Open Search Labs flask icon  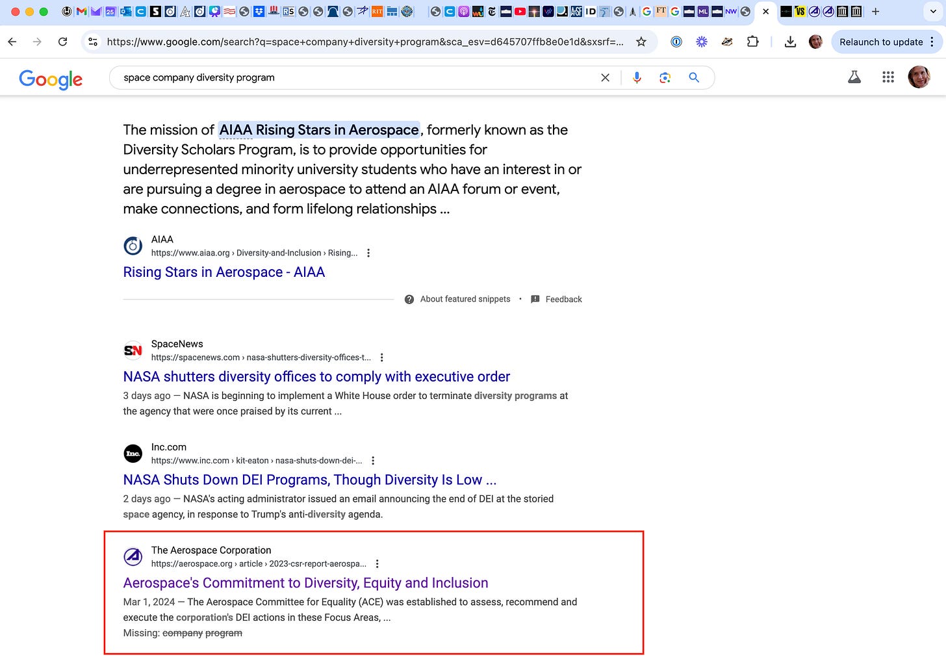point(854,77)
